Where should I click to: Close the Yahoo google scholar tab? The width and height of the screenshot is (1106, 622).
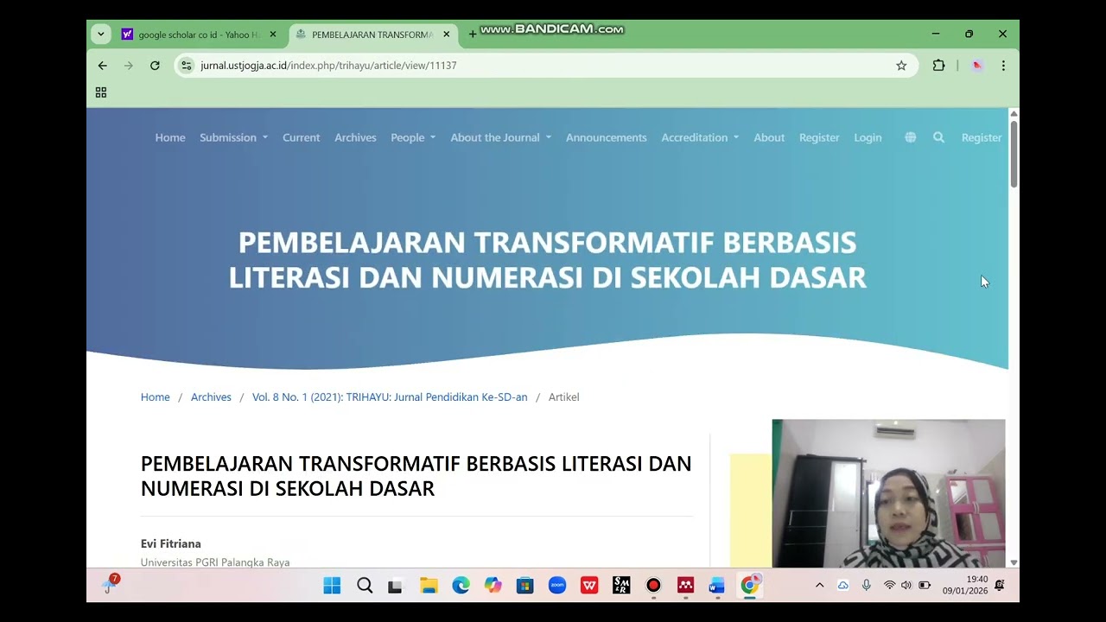click(273, 35)
